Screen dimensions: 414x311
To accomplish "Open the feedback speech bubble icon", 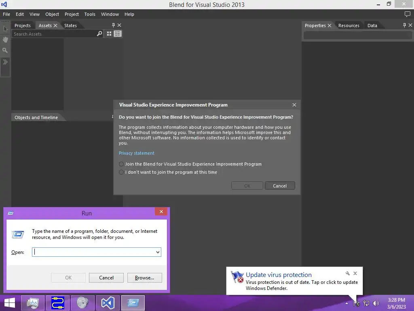I will [408, 14].
